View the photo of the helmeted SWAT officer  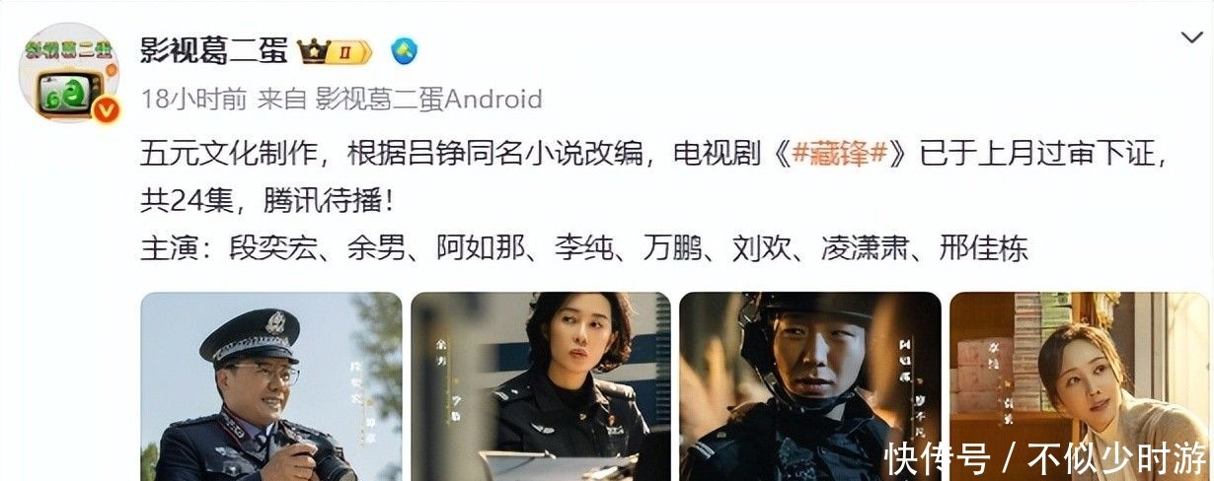[810, 386]
